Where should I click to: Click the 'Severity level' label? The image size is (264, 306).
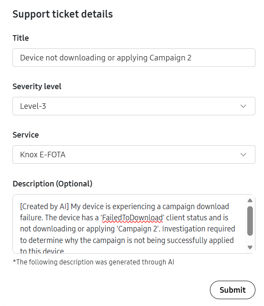(37, 87)
